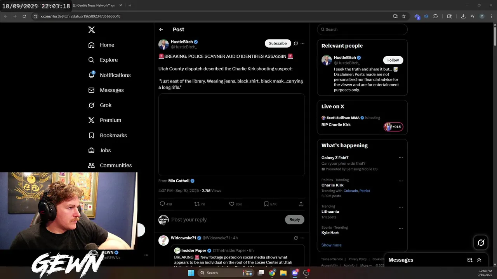This screenshot has height=279, width=497.
Task: Click Privacy Policy footer link
Action: [x=358, y=259]
